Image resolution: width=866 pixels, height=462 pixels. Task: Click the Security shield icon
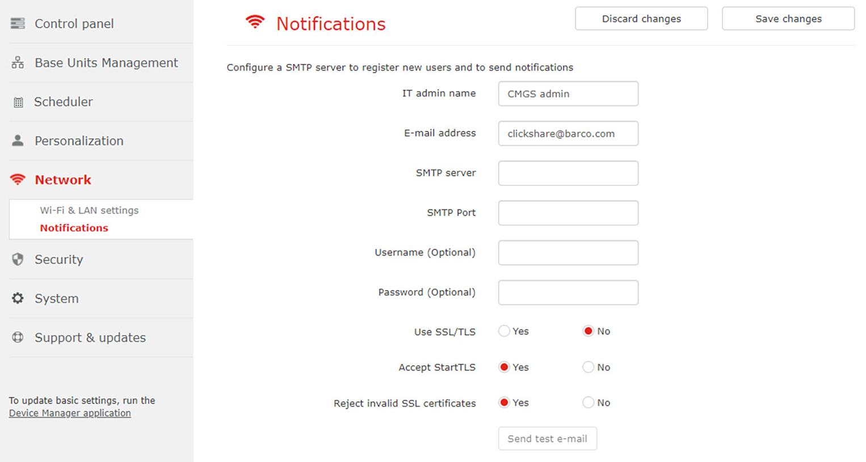click(18, 259)
